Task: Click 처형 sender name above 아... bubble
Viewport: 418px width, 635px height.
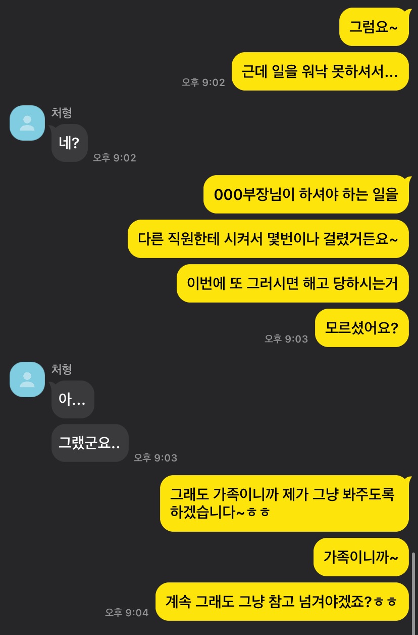Action: pos(62,369)
